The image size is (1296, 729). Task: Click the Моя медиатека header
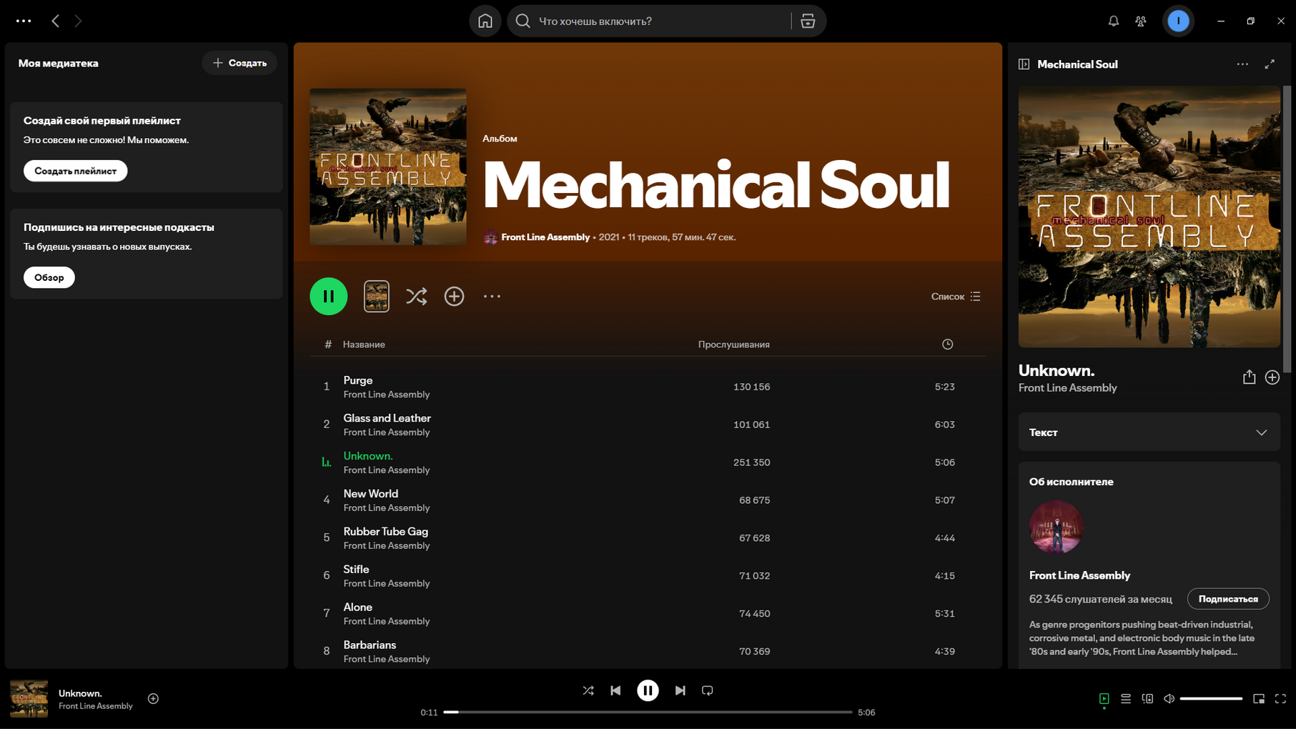point(58,63)
